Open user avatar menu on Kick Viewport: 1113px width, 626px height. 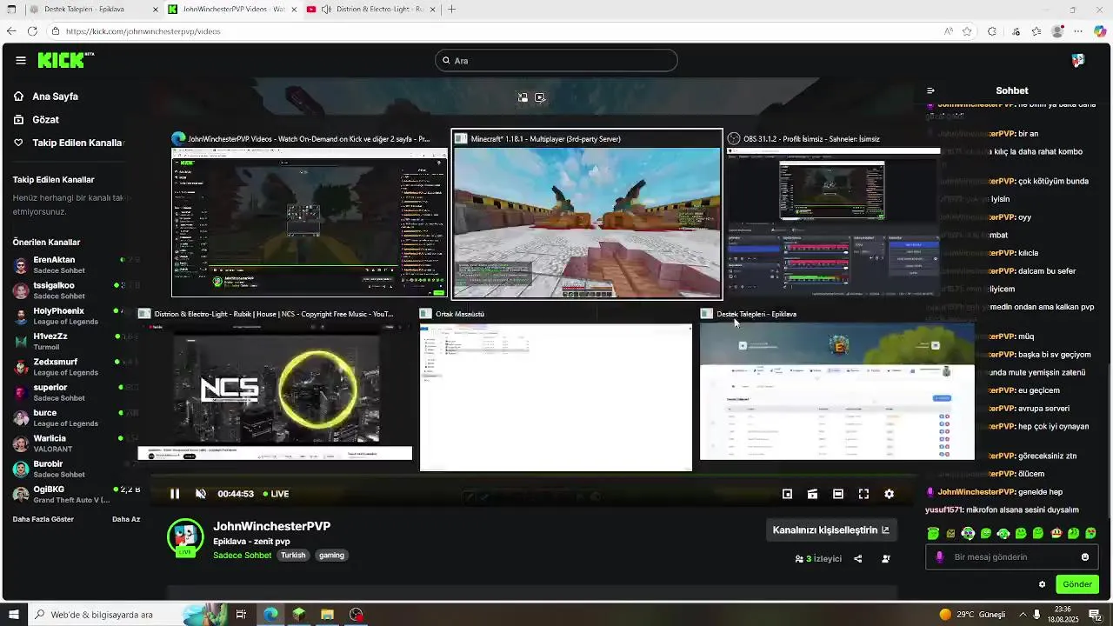pos(1078,60)
